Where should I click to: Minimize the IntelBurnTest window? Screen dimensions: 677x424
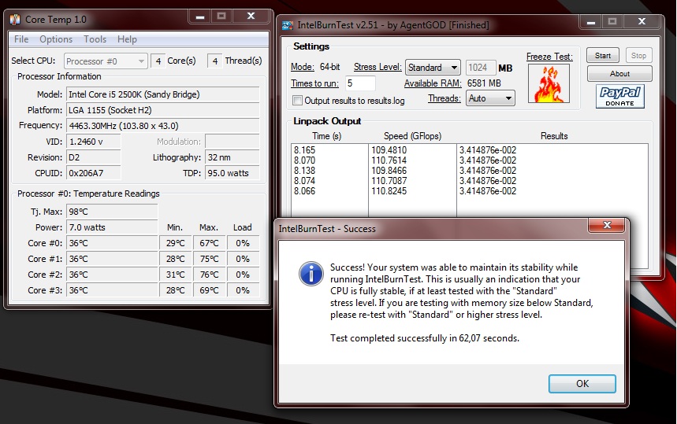[591, 21]
